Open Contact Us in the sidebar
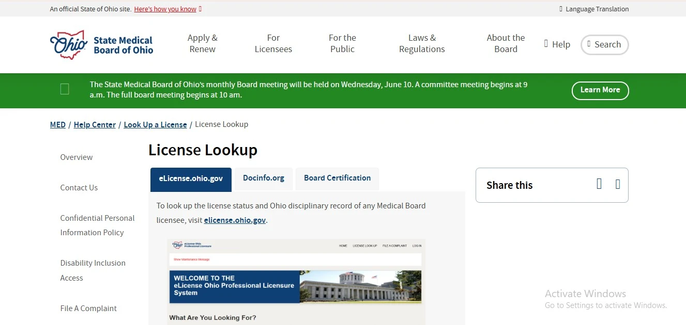Screen dimensions: 686x325 coord(79,188)
